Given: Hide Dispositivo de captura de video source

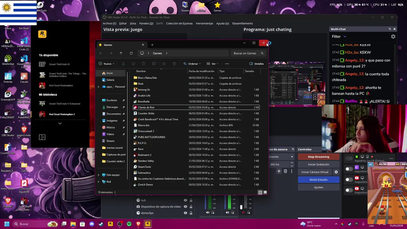Looking at the screenshot, I should click(x=185, y=206).
